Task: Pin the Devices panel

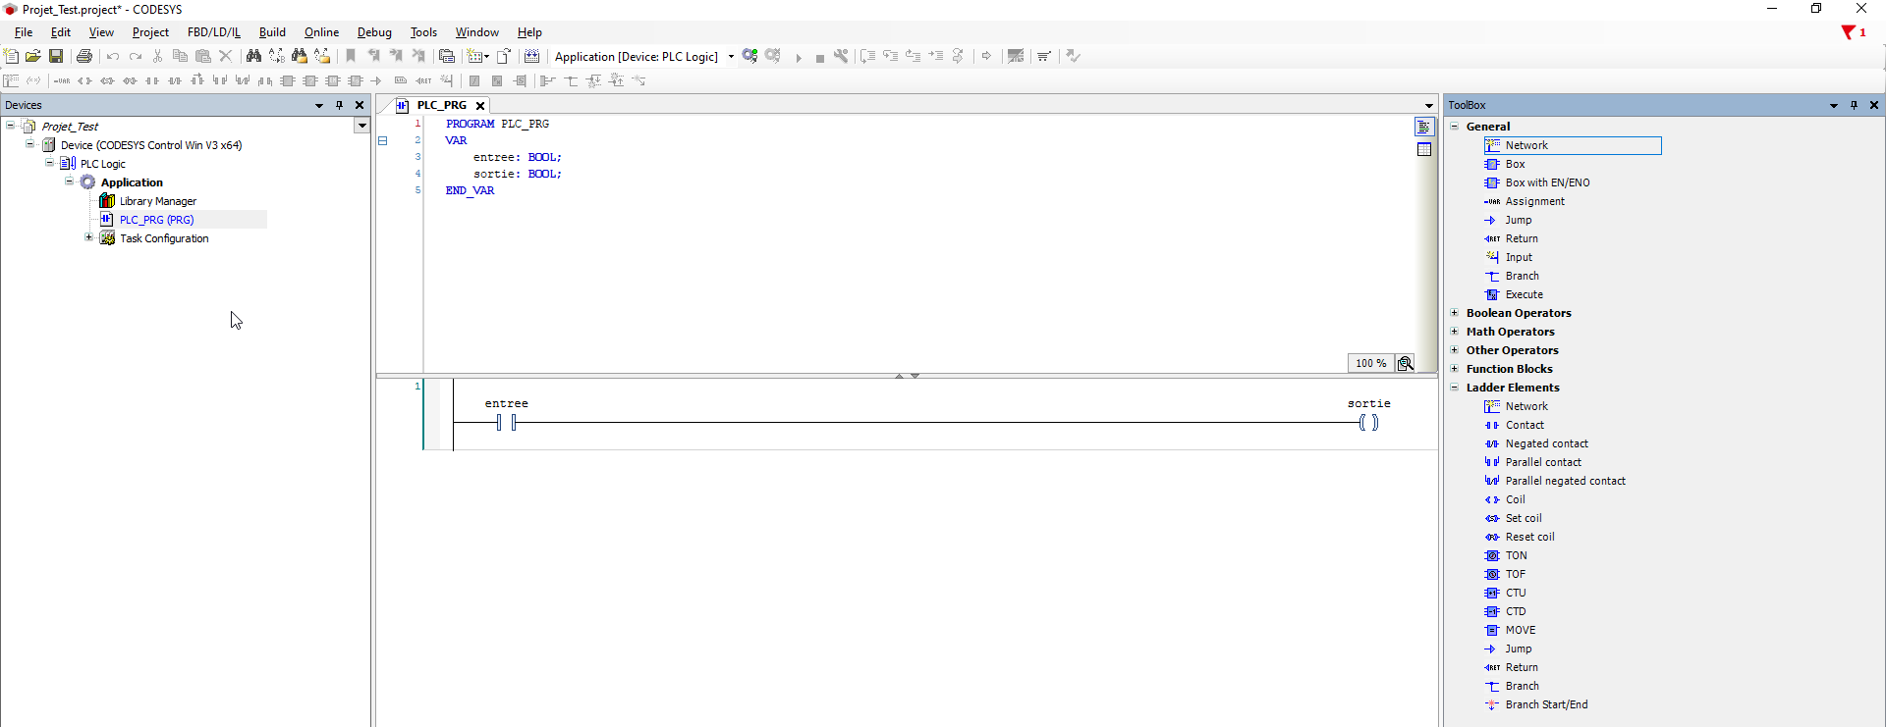Action: pos(340,105)
